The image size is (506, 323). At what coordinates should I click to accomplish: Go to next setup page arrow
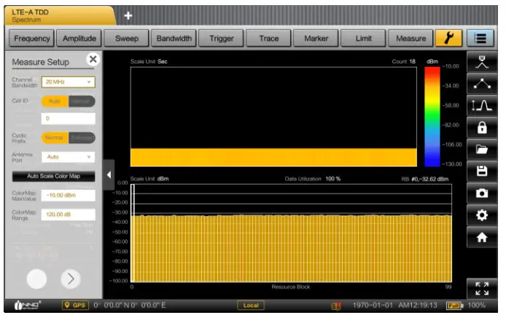(71, 279)
